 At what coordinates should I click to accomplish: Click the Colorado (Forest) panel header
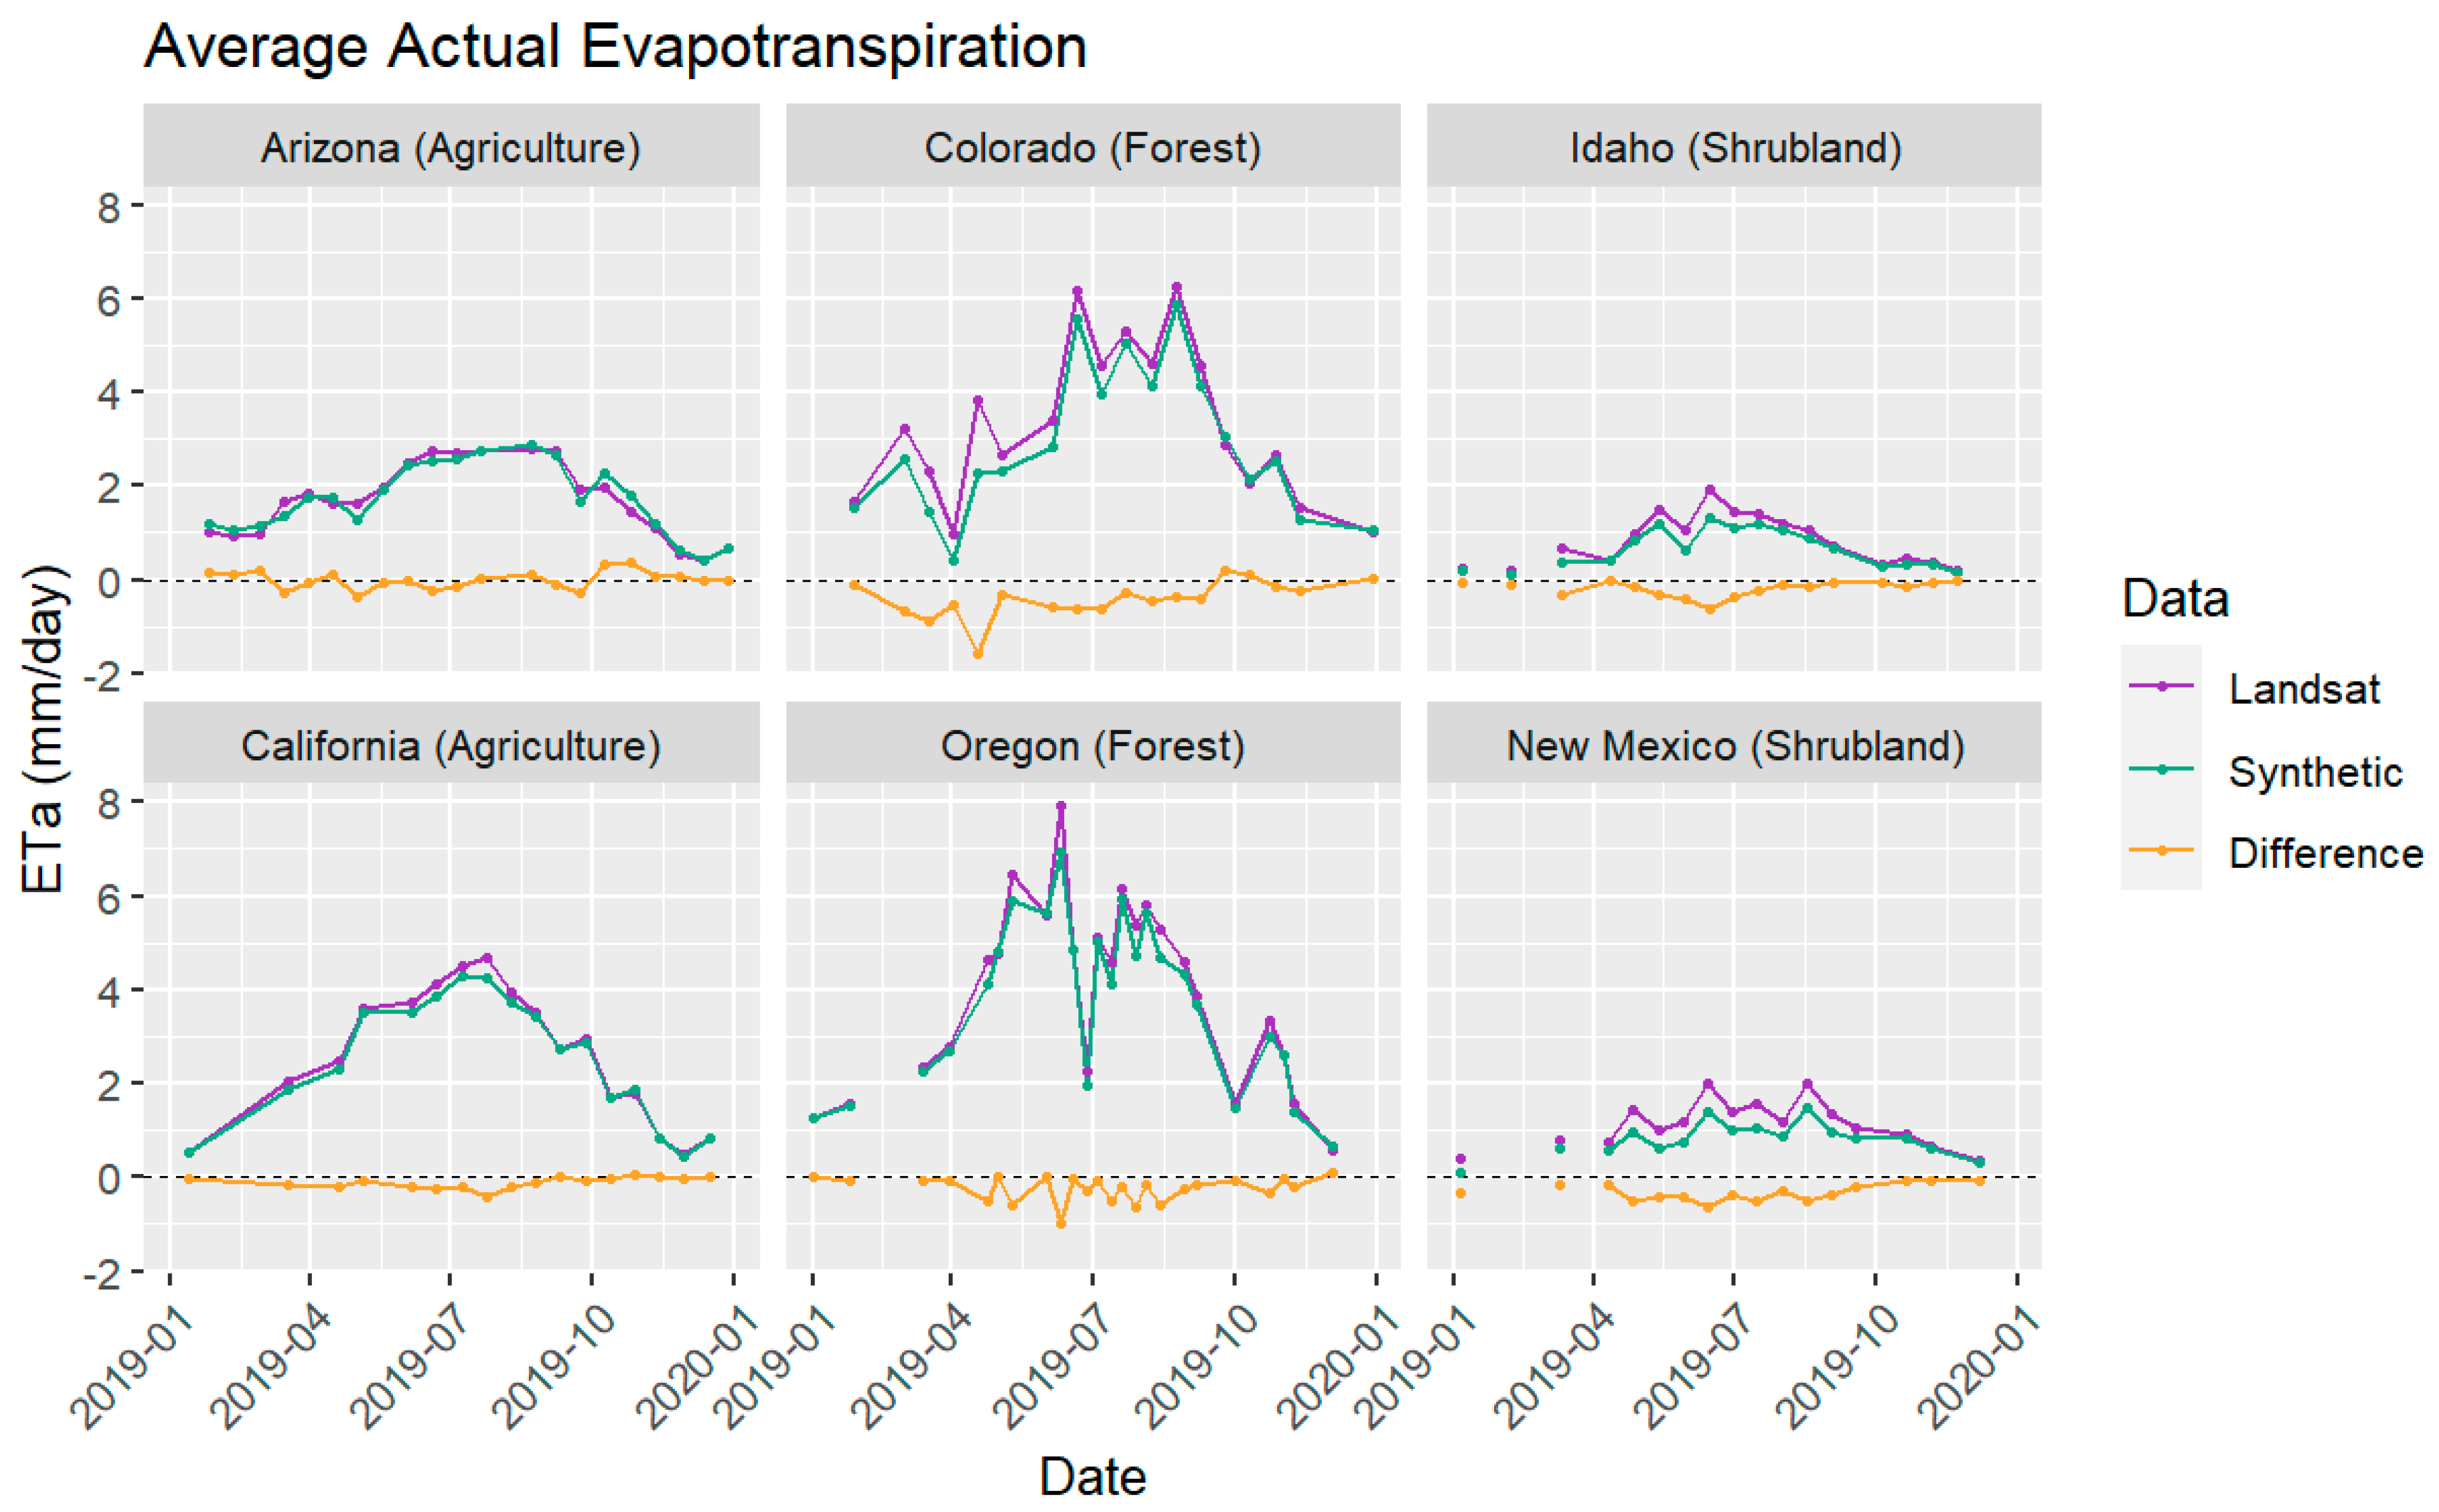[1092, 148]
